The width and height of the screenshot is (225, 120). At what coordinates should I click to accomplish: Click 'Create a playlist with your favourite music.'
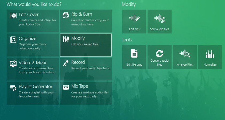tap(36, 94)
